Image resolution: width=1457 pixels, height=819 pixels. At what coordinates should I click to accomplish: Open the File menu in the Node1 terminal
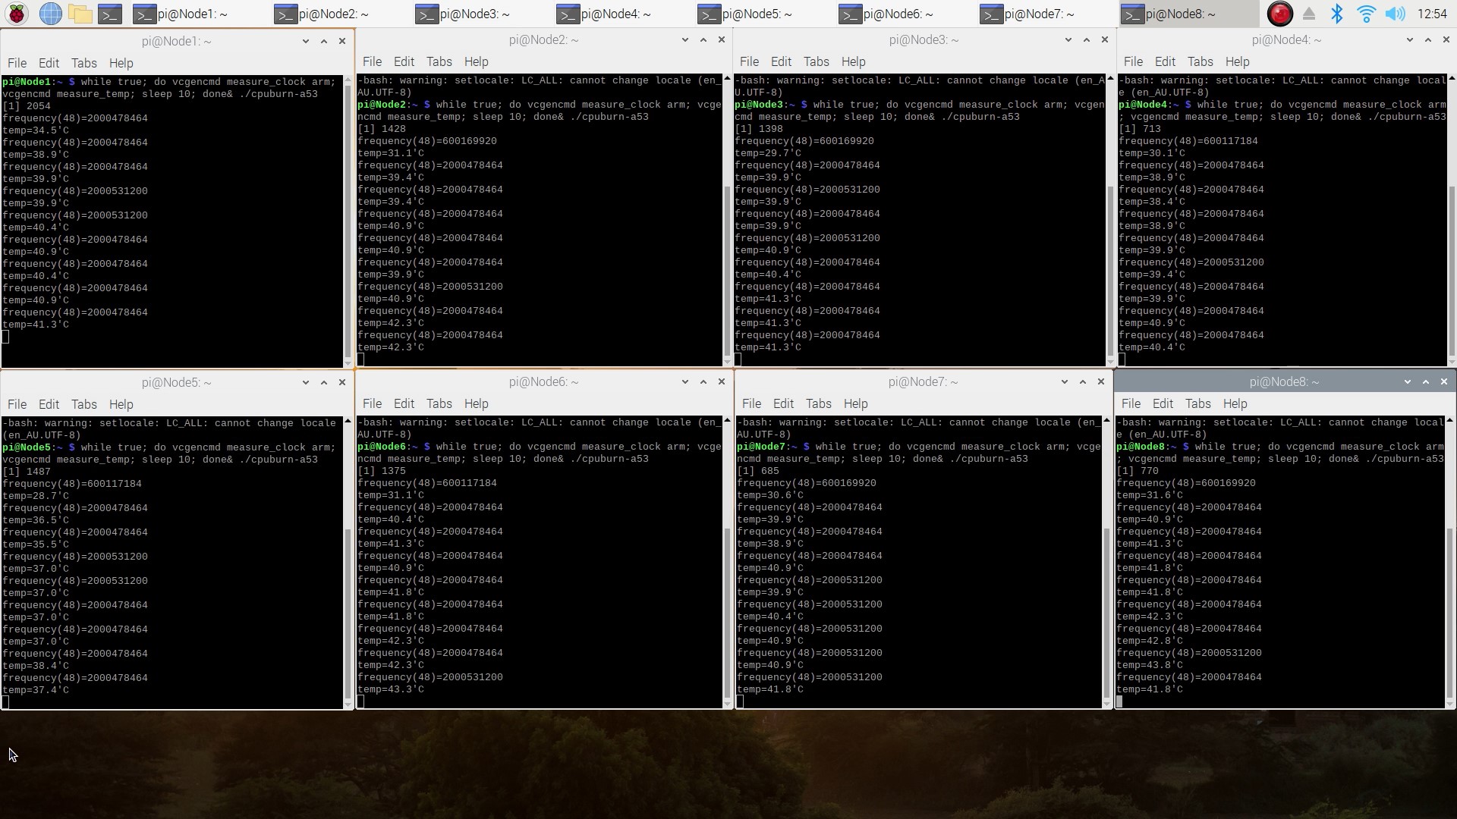[17, 63]
